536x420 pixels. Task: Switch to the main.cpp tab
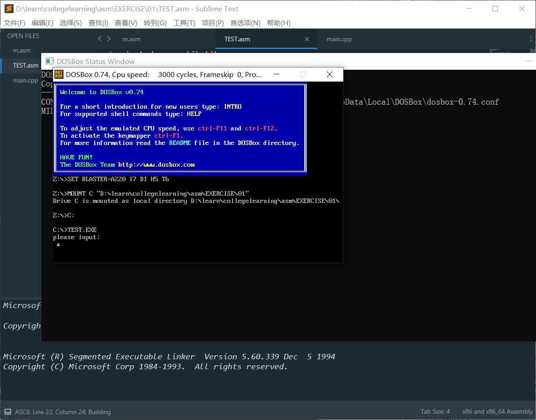point(339,39)
